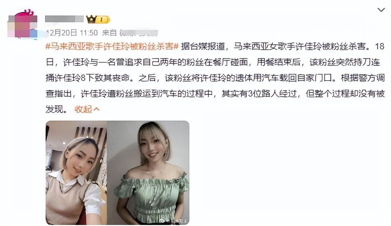The image size is (391, 226).
Task: Open the post options chevron menu
Action: tap(381, 10)
